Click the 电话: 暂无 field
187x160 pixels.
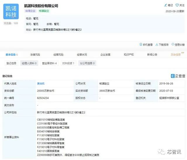(x=32, y=18)
